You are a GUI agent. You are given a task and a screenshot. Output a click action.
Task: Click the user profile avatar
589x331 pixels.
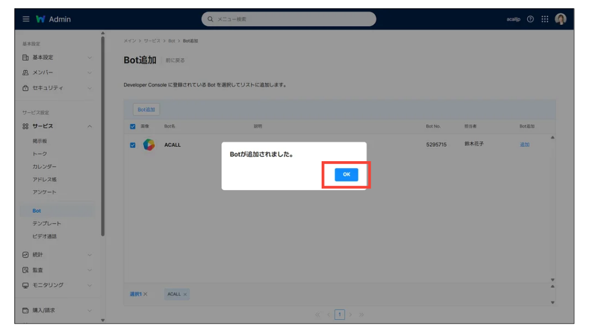click(560, 19)
